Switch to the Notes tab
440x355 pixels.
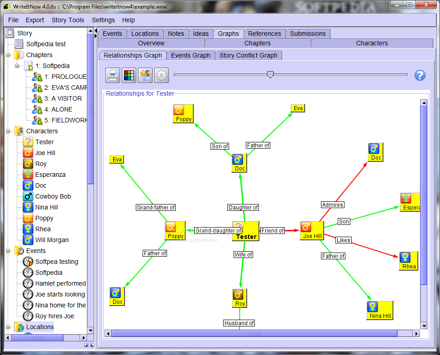(176, 34)
